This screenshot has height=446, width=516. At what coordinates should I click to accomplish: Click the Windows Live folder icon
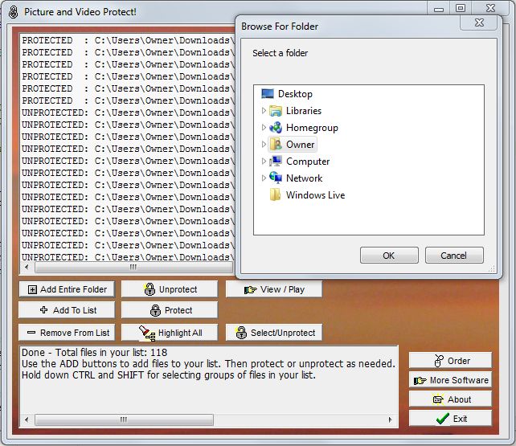[x=276, y=195]
